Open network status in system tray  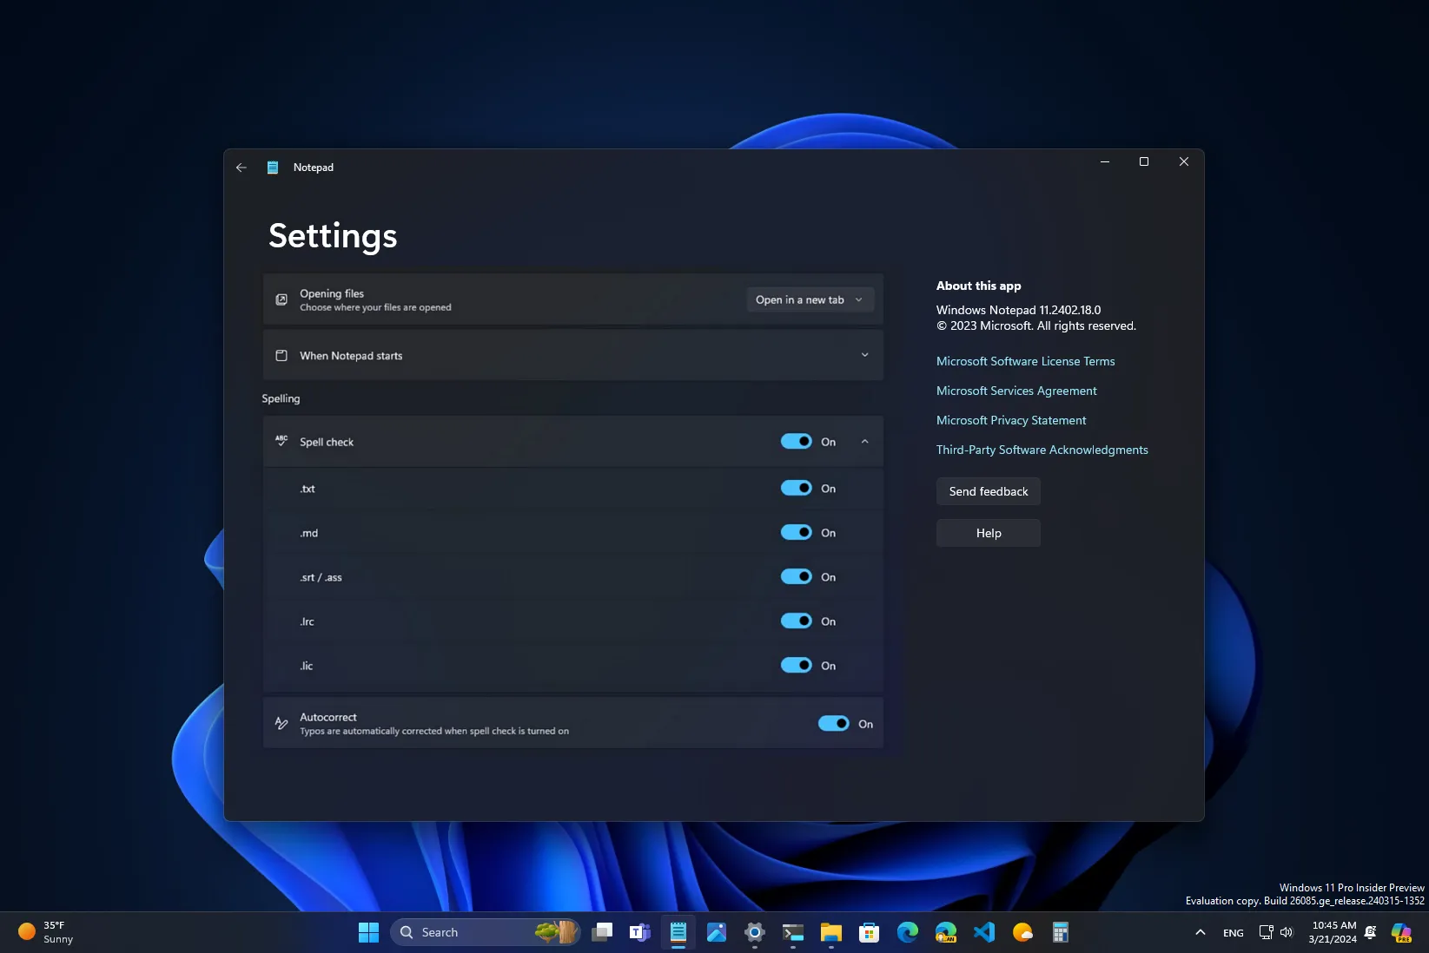coord(1266,932)
